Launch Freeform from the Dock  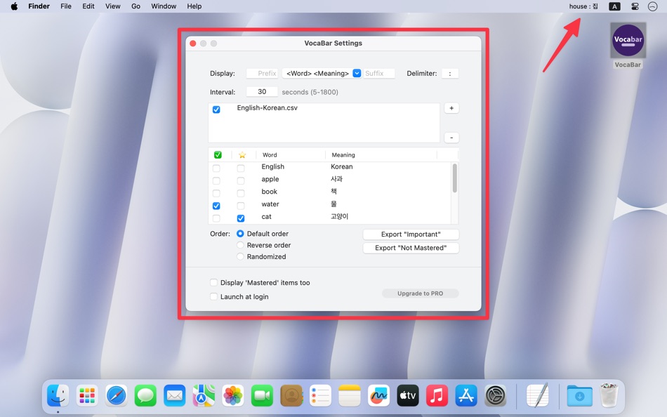(378, 396)
